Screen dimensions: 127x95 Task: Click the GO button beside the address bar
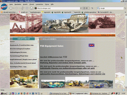click(86, 8)
